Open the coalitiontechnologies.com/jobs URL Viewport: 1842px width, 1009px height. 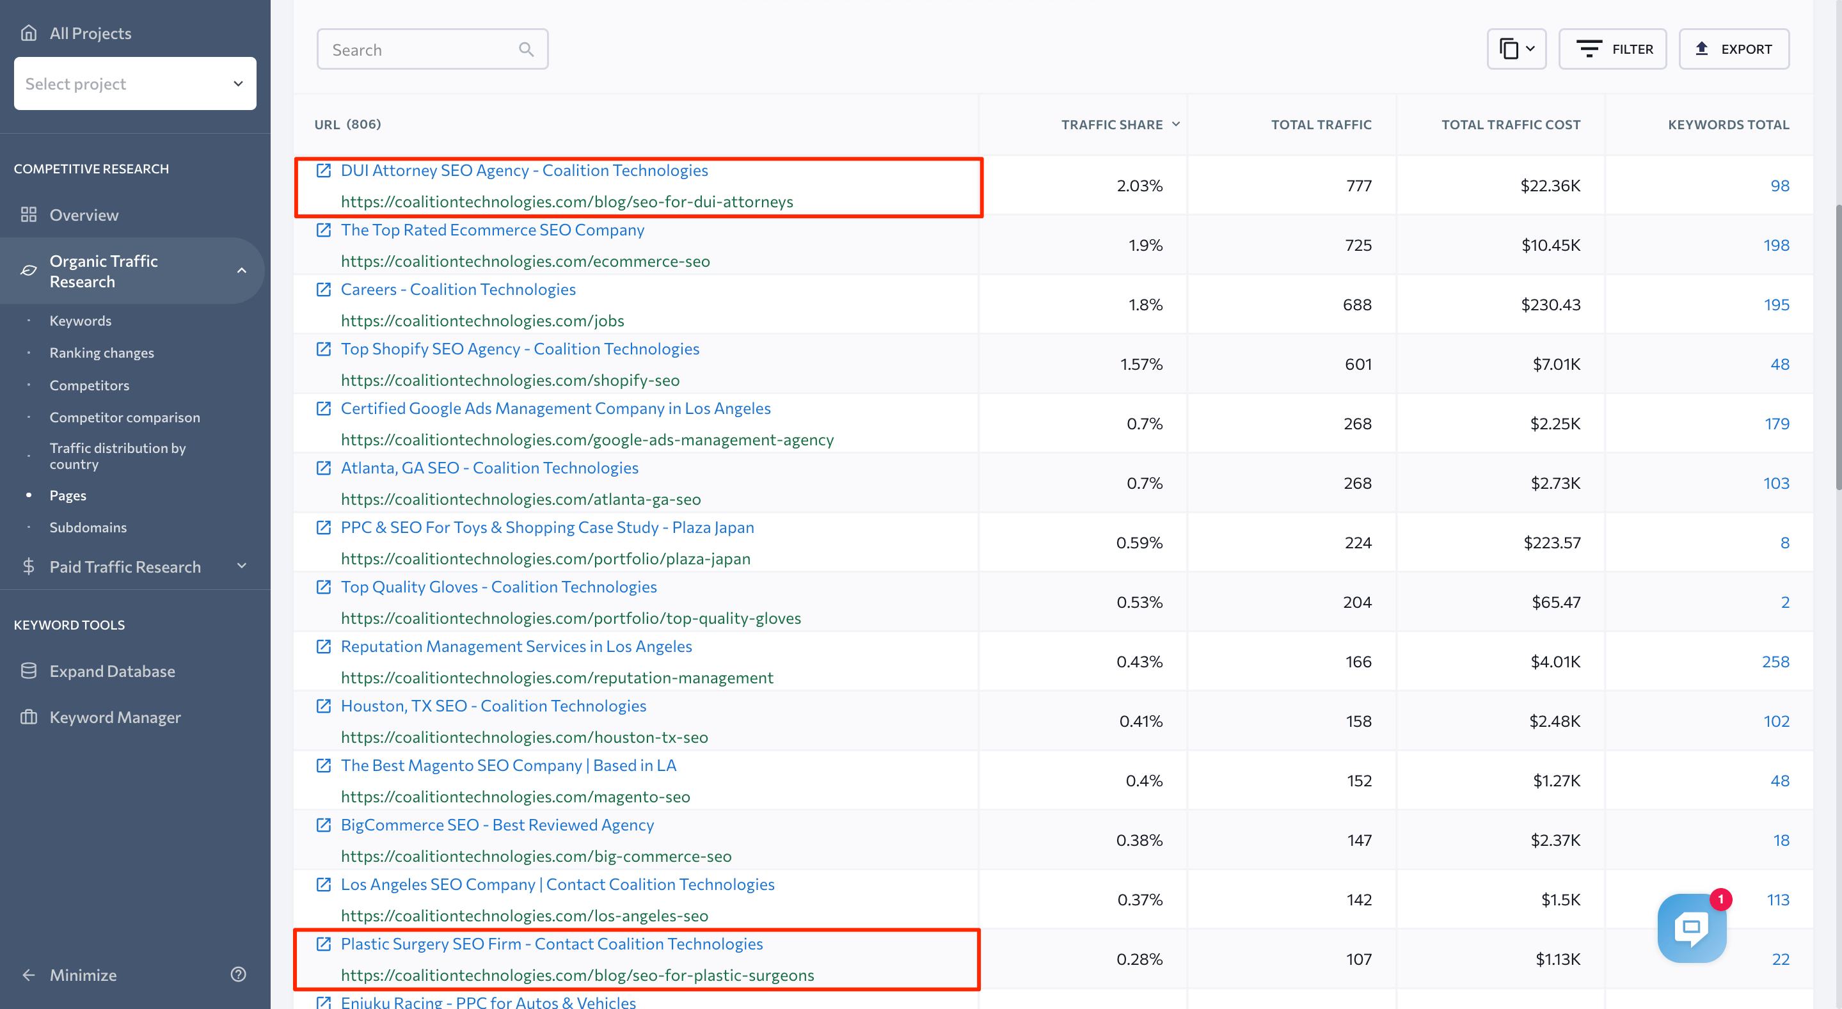point(482,321)
